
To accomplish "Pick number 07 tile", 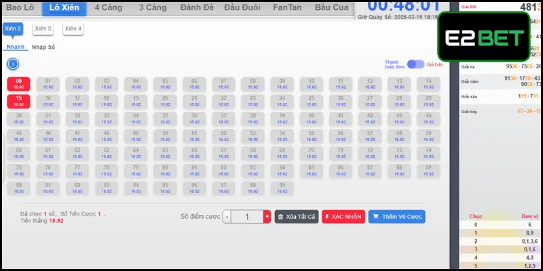I will coord(224,84).
